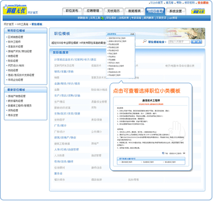Click HR工具箱 in the breadcrumb

tap(23, 25)
